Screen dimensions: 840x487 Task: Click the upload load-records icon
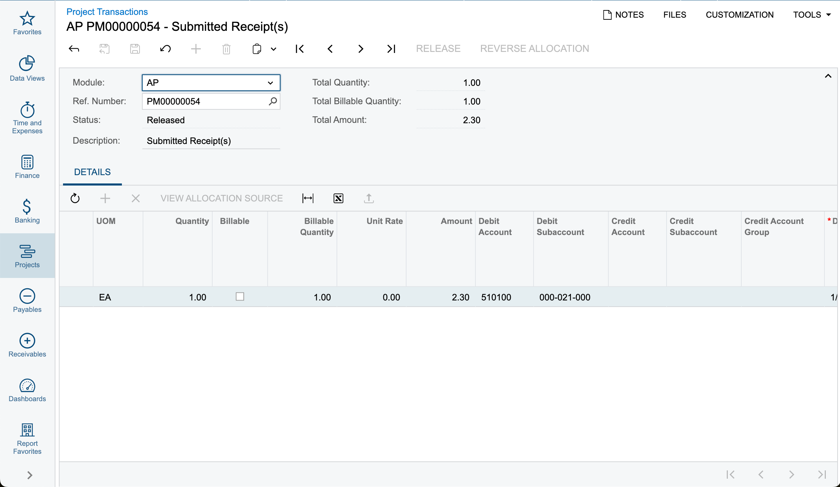coord(369,198)
